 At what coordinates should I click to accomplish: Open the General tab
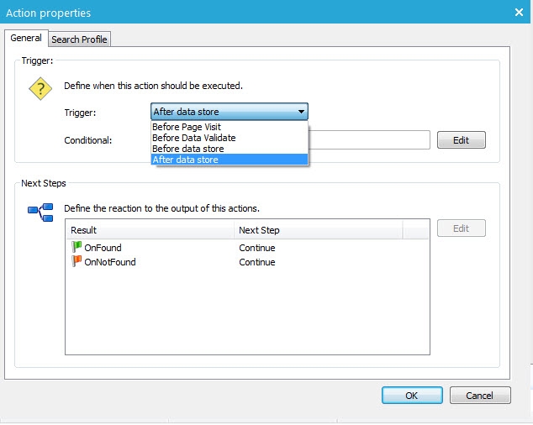(26, 39)
